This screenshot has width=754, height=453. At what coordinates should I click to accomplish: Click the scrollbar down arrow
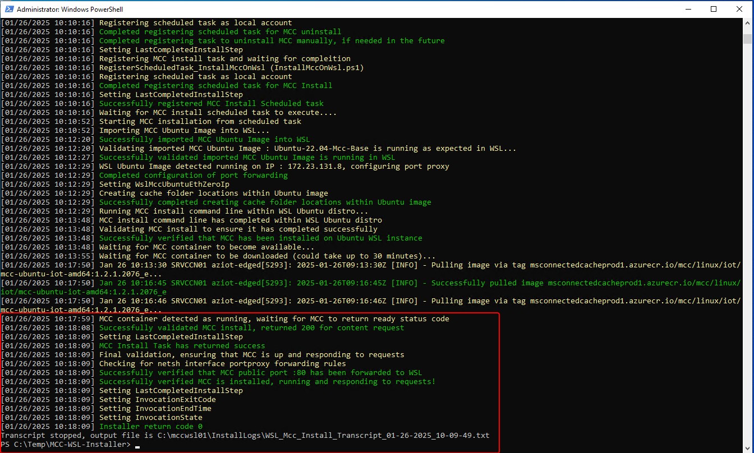pyautogui.click(x=747, y=447)
